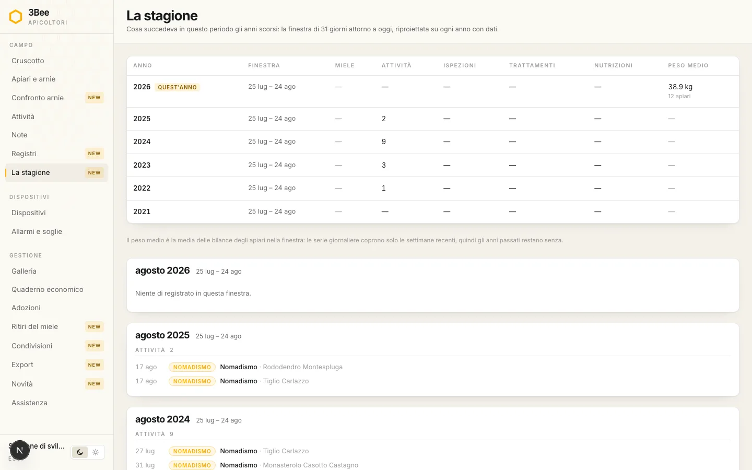Viewport: 752px width, 470px height.
Task: Select the 2024 year row
Action: tap(432, 142)
